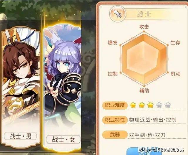Viewport: 188px width, 155px height.
Task: Click the center of the hexagon stat chart
Action: pyautogui.click(x=144, y=59)
